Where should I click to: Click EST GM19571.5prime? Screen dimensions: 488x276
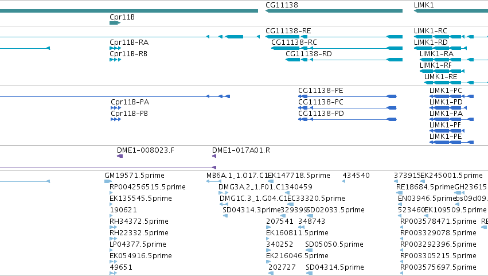134,176
